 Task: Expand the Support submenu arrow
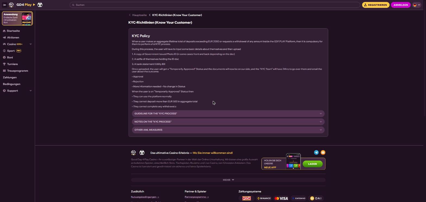[30, 91]
